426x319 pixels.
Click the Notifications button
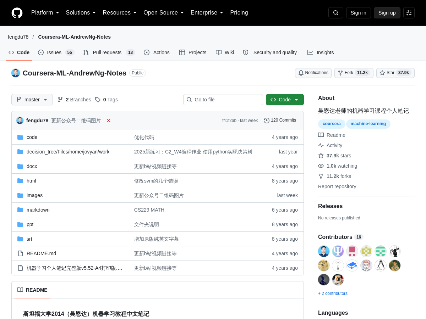(313, 73)
